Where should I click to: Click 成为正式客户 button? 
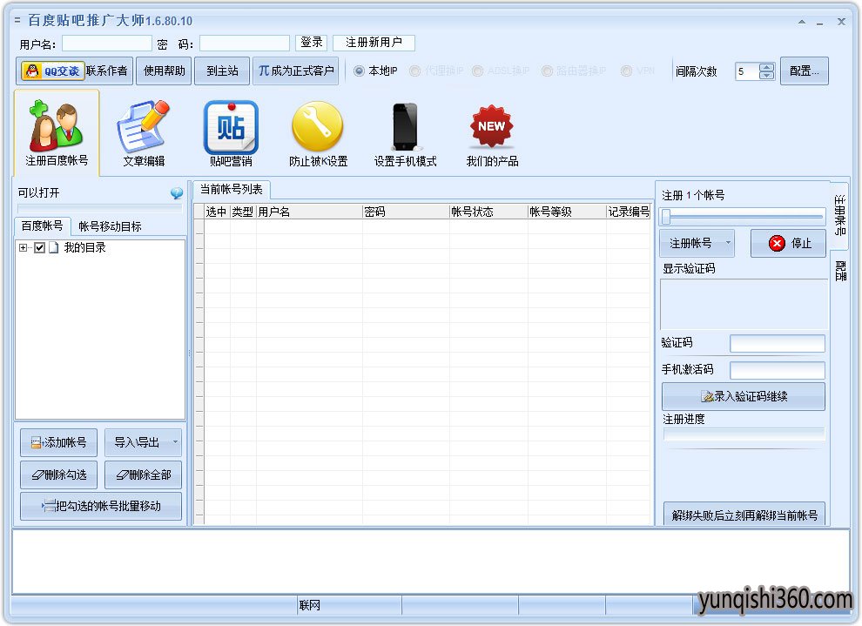(296, 71)
